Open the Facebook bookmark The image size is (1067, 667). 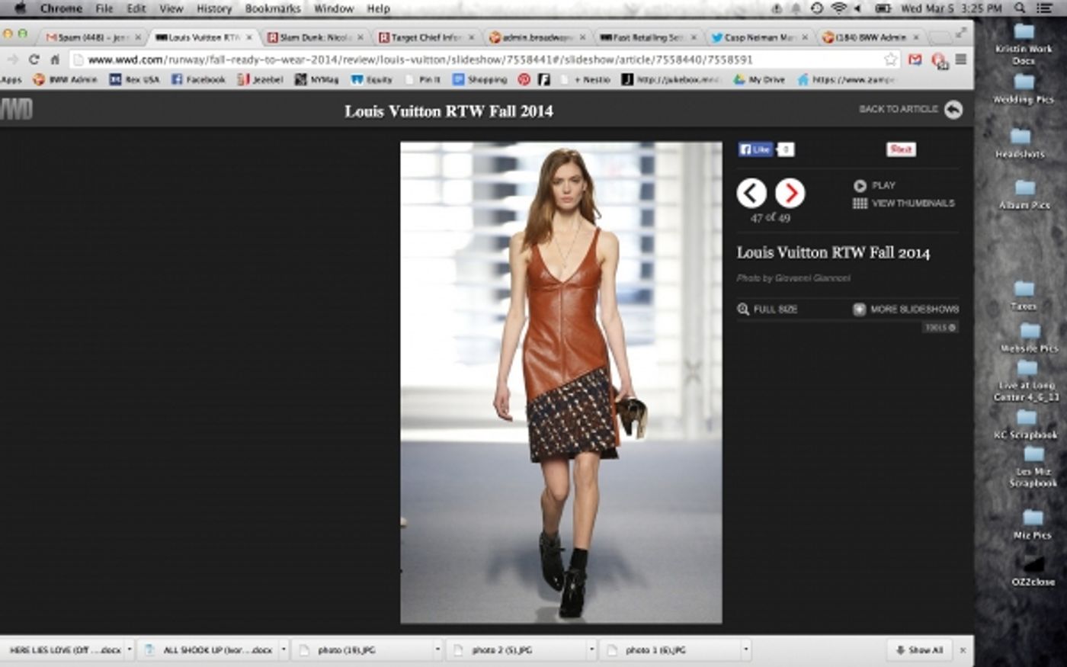[198, 79]
